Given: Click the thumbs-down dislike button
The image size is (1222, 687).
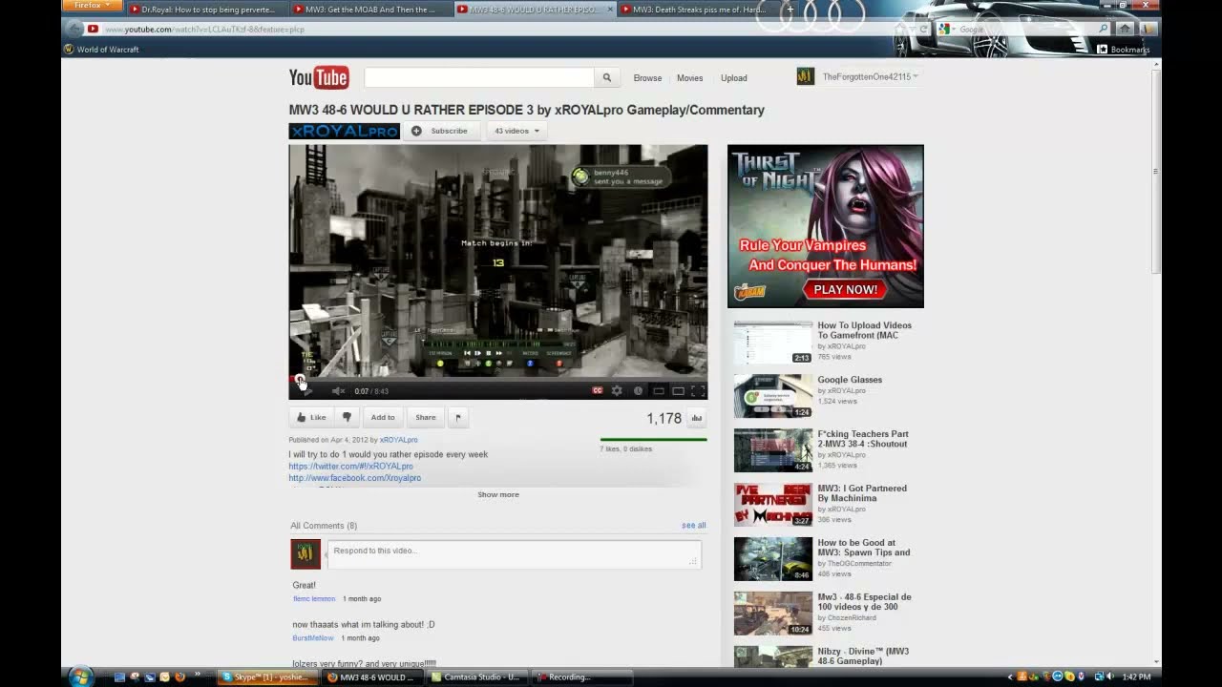Looking at the screenshot, I should coord(347,417).
